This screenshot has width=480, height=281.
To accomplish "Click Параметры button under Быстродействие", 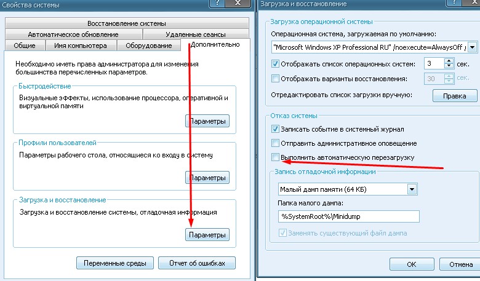I will tap(207, 121).
